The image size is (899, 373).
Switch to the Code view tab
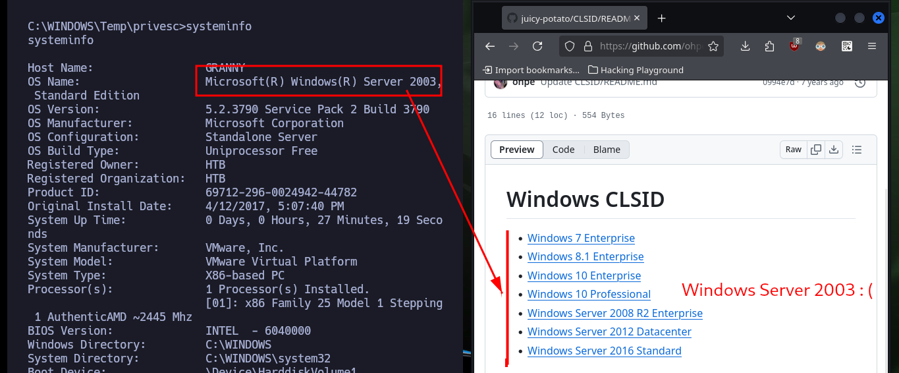(x=563, y=150)
